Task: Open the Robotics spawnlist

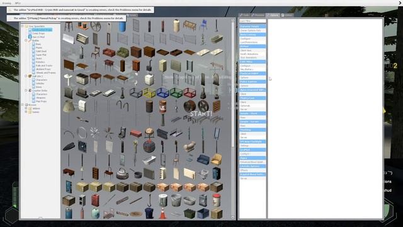Action: click(40, 62)
